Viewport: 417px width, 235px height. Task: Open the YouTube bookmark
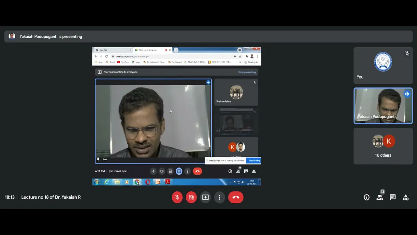pos(123,62)
